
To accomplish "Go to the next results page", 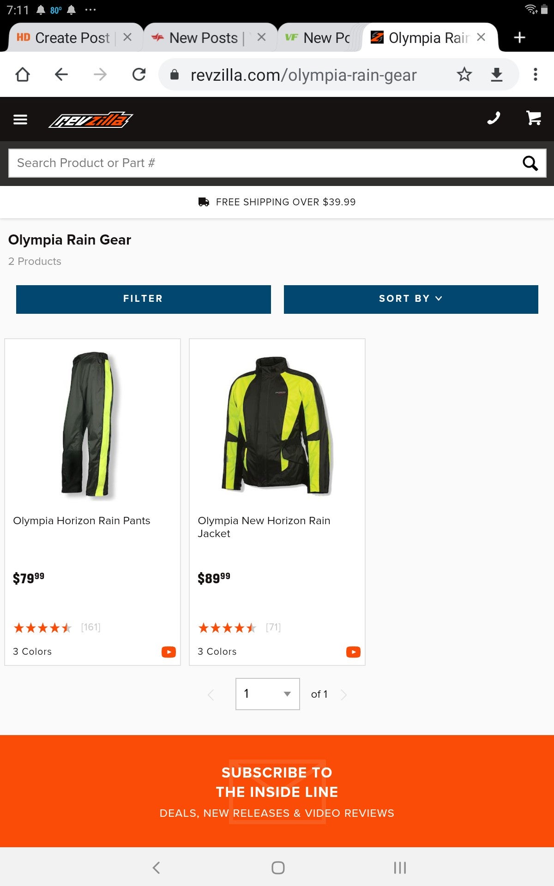I will (343, 694).
